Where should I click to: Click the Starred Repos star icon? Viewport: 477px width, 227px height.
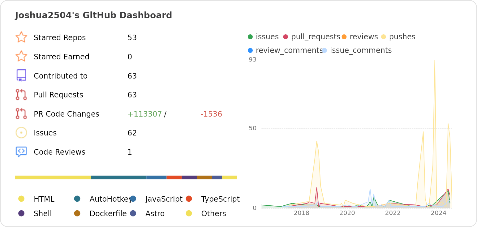(21, 37)
